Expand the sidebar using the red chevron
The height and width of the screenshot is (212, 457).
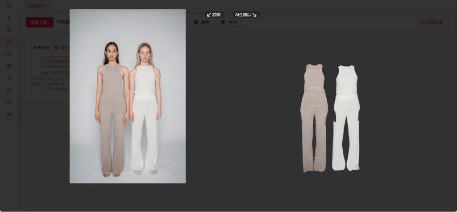(x=20, y=113)
